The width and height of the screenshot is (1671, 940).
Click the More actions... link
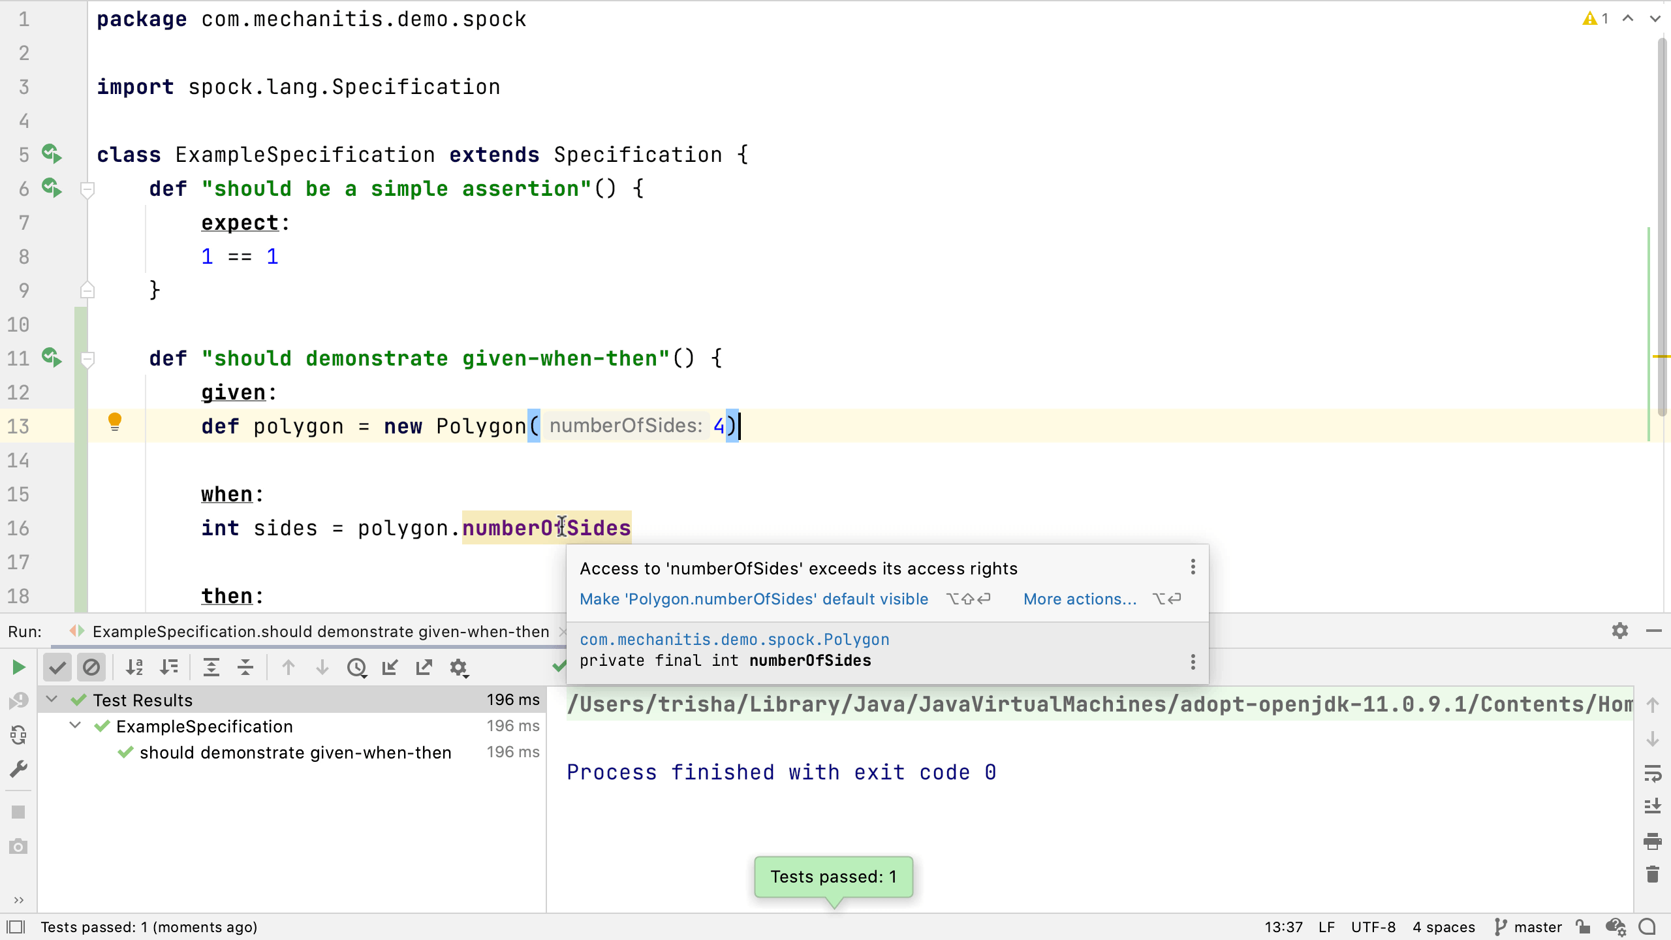tap(1080, 599)
